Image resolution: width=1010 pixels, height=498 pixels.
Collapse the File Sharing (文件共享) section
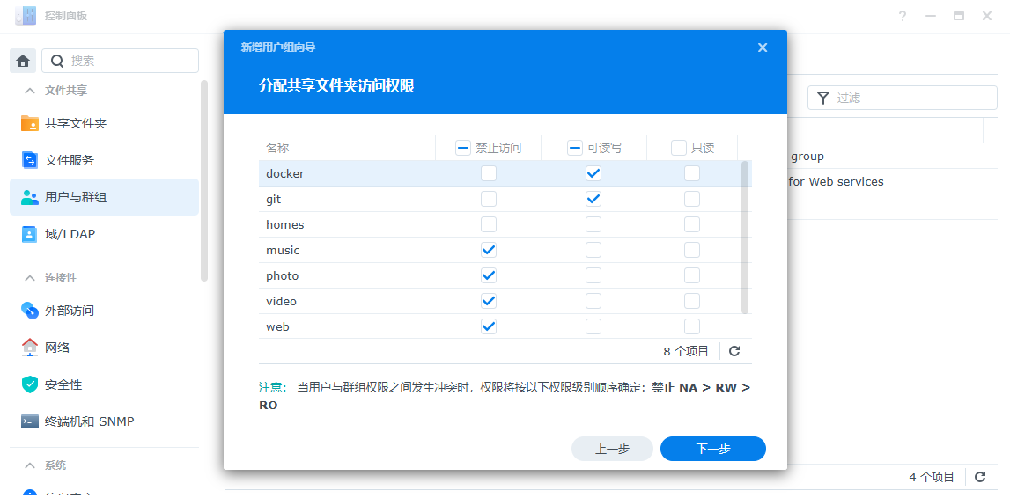(x=30, y=91)
